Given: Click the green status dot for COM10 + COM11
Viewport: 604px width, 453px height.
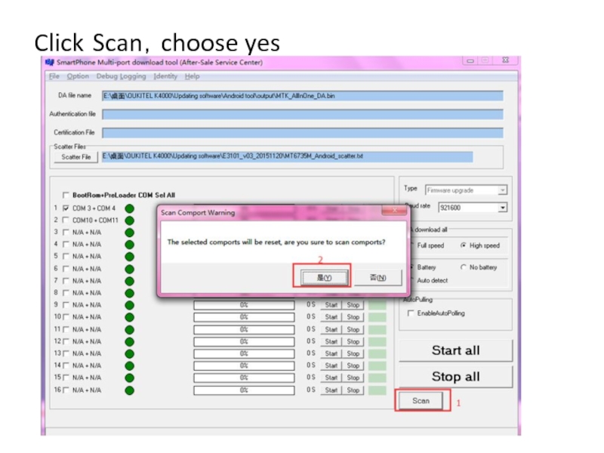Looking at the screenshot, I should click(x=130, y=220).
